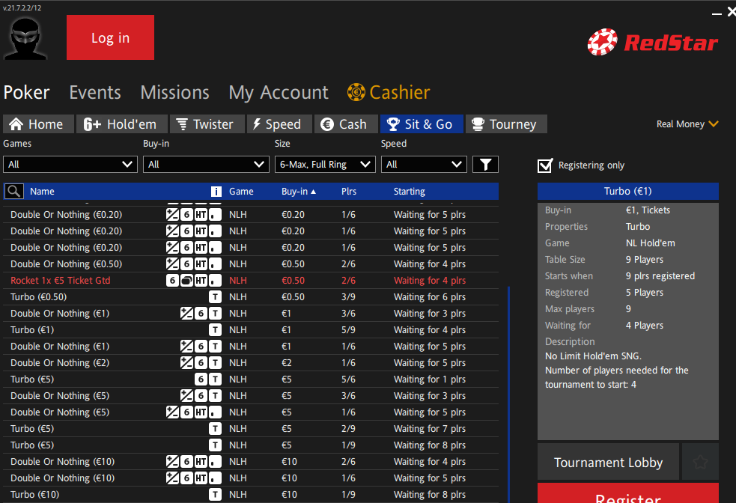This screenshot has height=503, width=736.
Task: Click the Waiting for 7 plrs cell
Action: click(x=430, y=429)
